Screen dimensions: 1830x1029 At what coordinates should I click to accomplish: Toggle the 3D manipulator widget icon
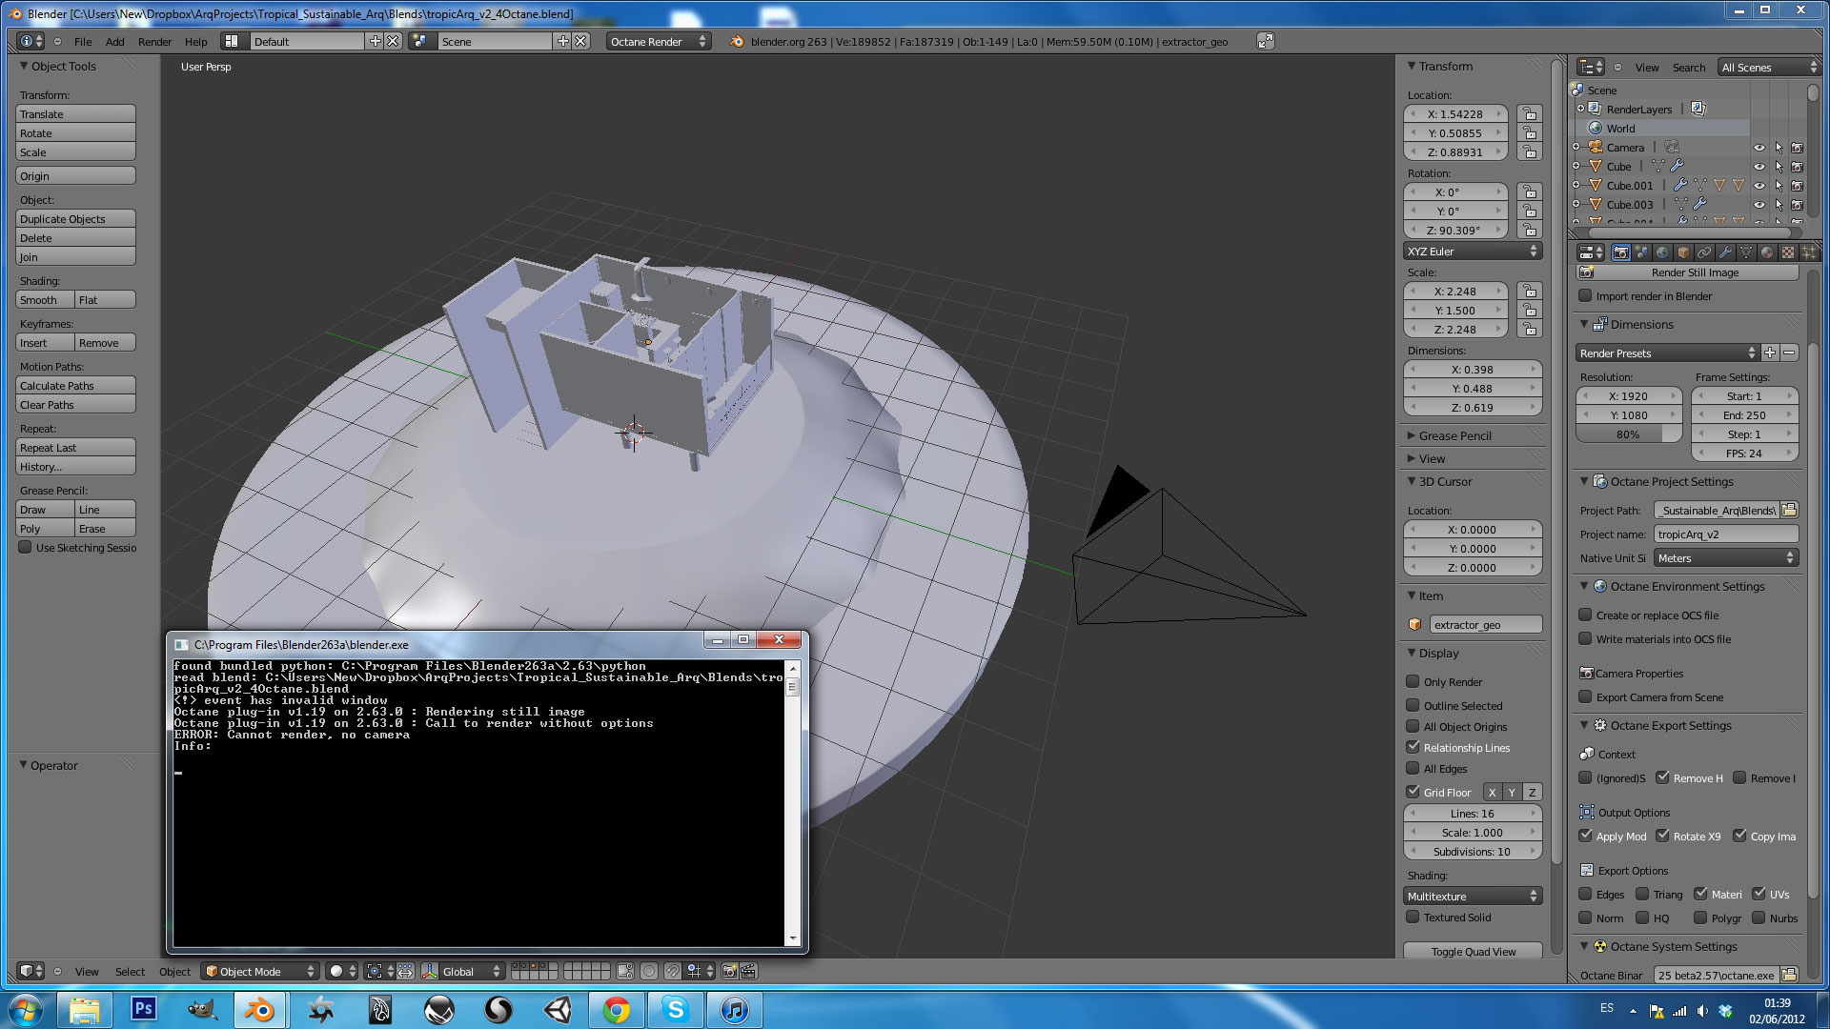(429, 971)
